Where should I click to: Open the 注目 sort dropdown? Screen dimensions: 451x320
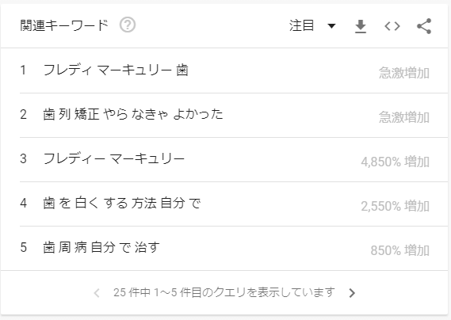312,26
